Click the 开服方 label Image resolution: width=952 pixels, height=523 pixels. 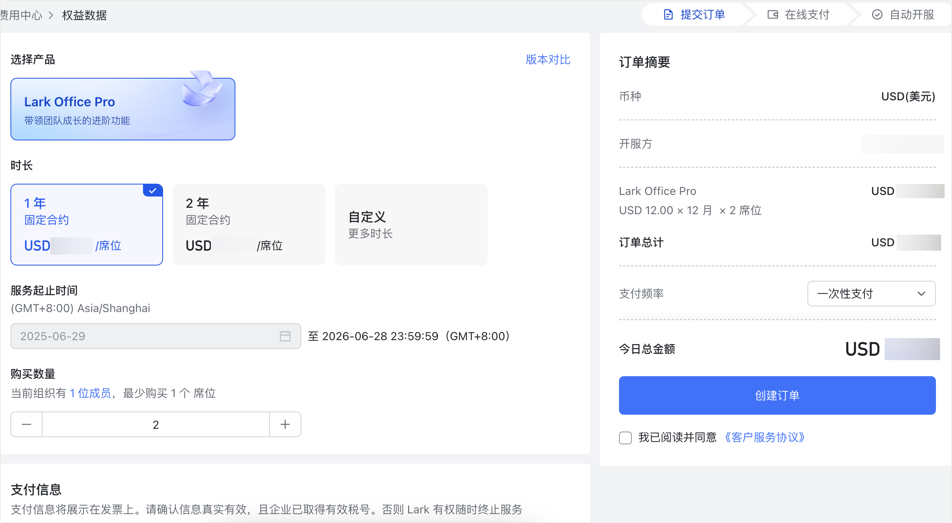pos(635,144)
